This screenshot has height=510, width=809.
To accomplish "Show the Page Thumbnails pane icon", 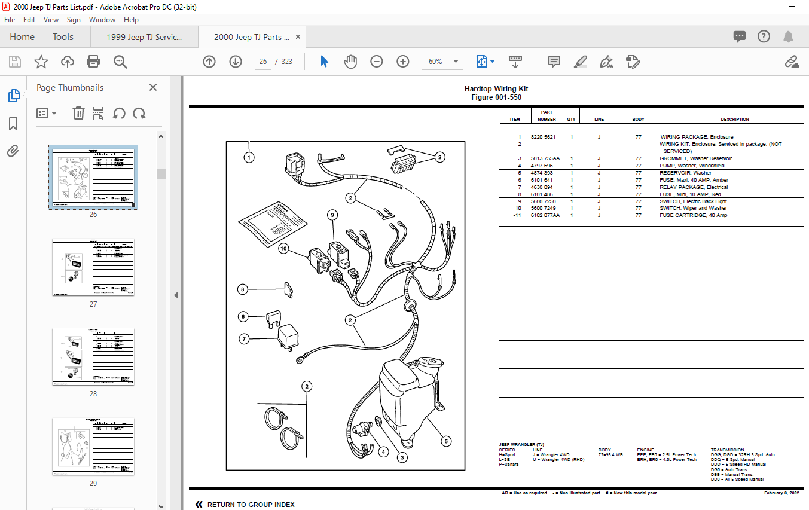I will (x=13, y=96).
